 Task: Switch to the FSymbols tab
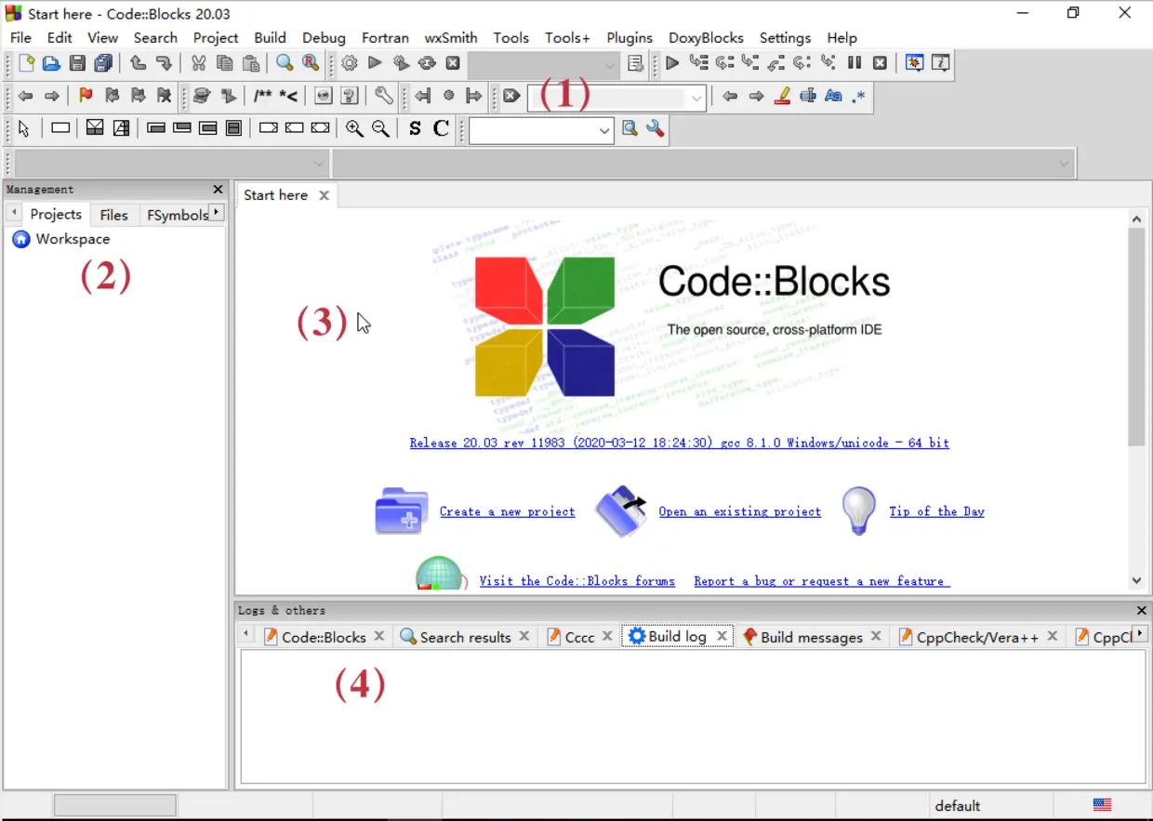click(x=177, y=215)
